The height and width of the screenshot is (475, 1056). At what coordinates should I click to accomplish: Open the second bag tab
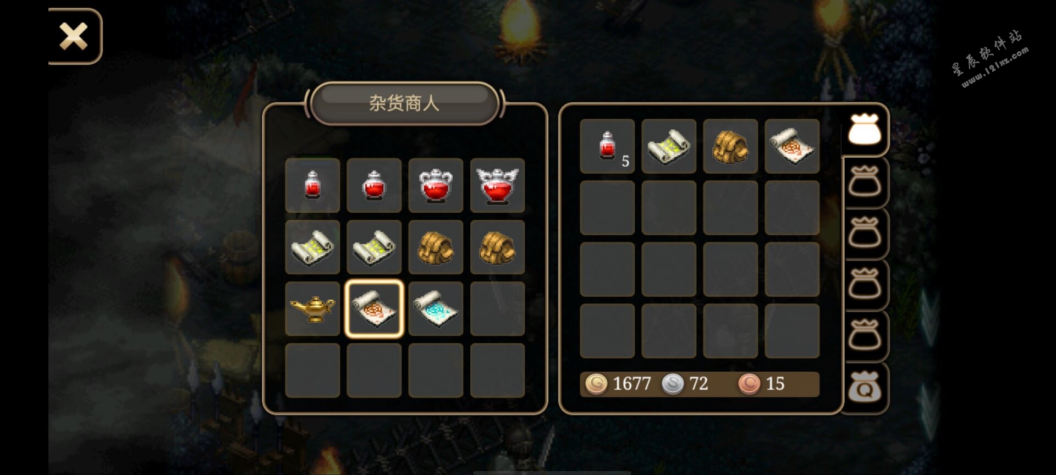[865, 182]
